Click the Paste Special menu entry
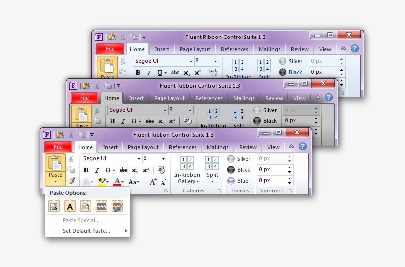The image size is (405, 267). [81, 220]
